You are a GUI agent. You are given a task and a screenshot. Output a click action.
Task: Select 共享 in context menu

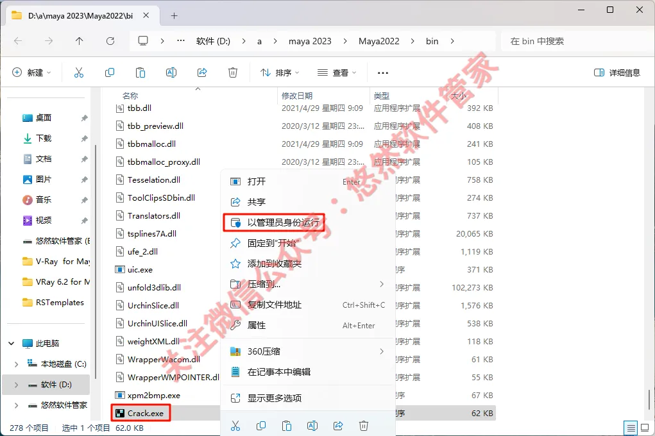(x=308, y=202)
